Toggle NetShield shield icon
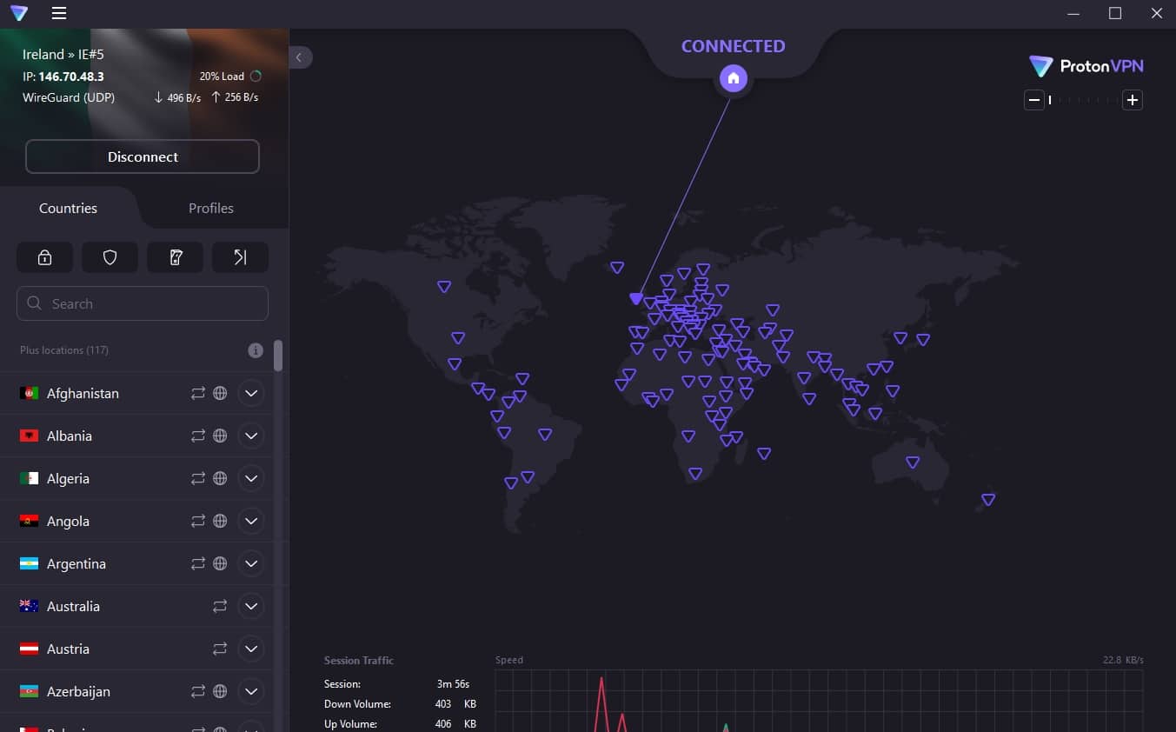Screen dimensions: 1176x732 coord(110,257)
